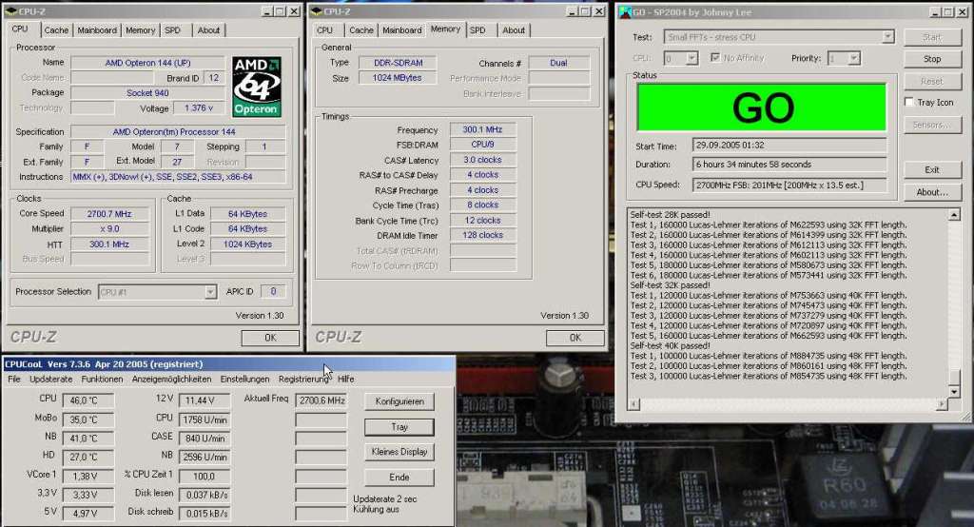Open the Test type dropdown in SP2004
Image resolution: width=974 pixels, height=527 pixels.
887,37
